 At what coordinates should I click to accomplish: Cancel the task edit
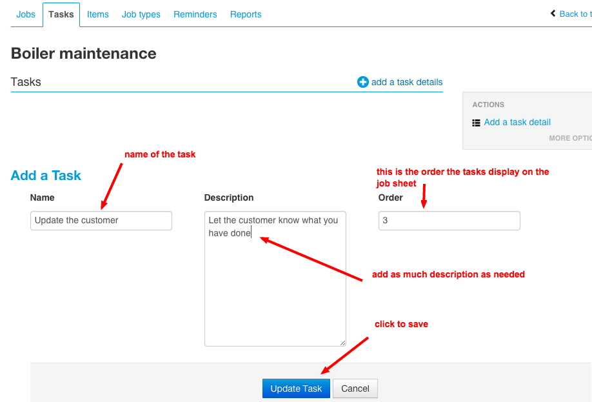(x=355, y=388)
